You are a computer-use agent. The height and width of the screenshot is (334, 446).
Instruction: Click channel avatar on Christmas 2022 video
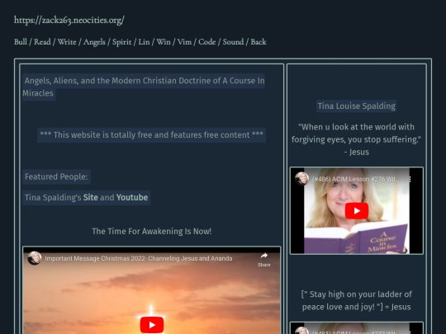click(x=35, y=258)
